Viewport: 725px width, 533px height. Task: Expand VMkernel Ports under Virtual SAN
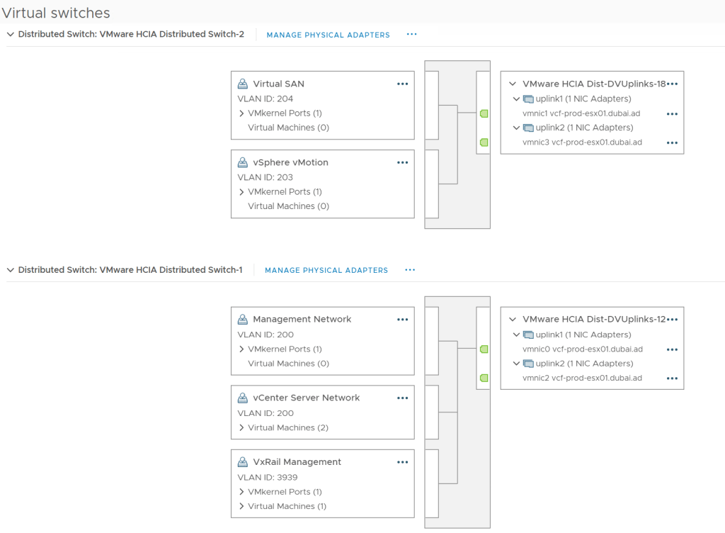[241, 113]
